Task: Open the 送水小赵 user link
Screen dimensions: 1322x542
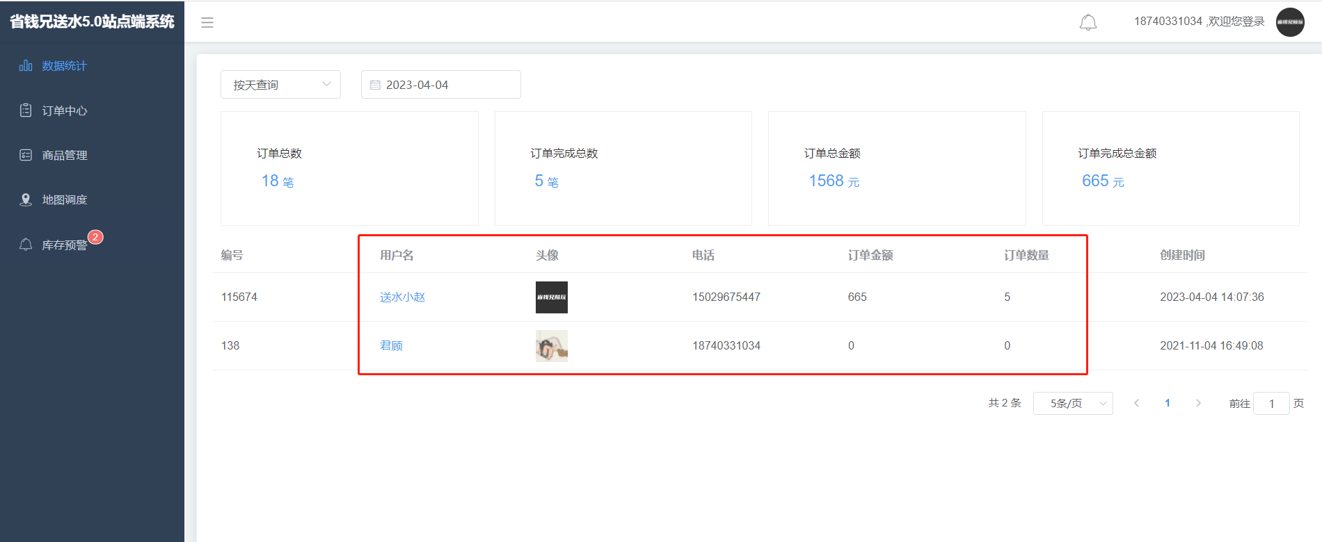Action: pos(402,297)
